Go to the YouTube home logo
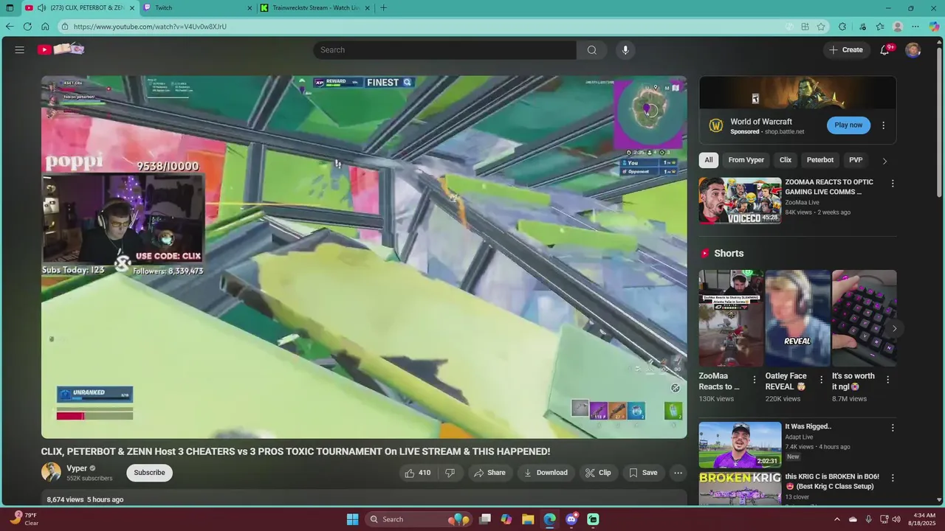The height and width of the screenshot is (531, 945). pos(61,49)
